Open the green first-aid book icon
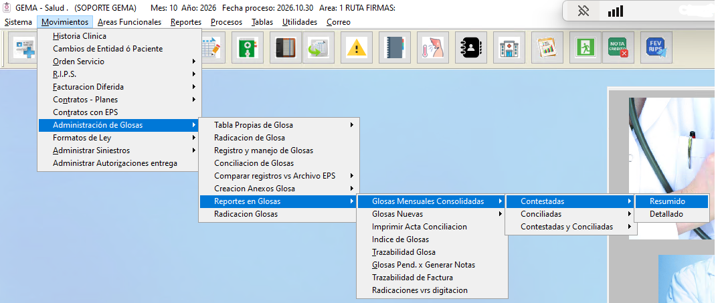Image resolution: width=720 pixels, height=303 pixels. [248, 47]
